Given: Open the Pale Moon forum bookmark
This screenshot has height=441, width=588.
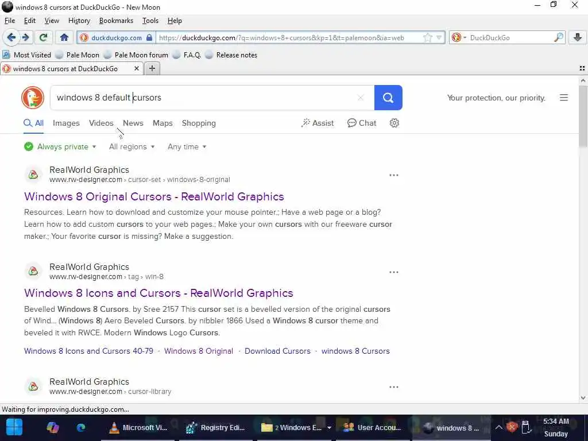Looking at the screenshot, I should (x=136, y=55).
